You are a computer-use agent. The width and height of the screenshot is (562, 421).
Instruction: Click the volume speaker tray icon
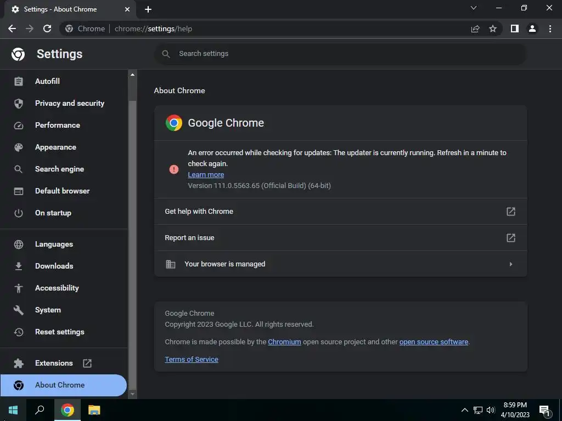point(491,410)
